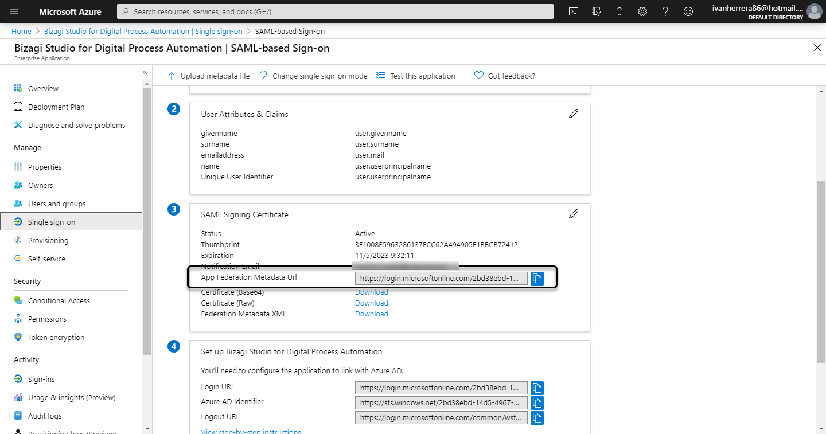826x434 pixels.
Task: Download the Certificate (Base64)
Action: coord(372,292)
